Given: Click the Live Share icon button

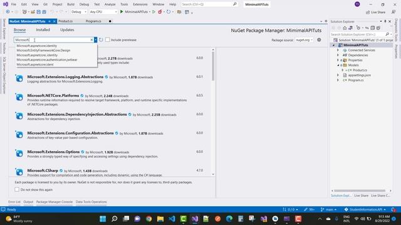Looking at the screenshot, I should (375, 12).
